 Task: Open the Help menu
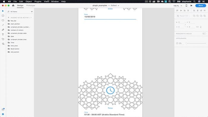[63, 1]
